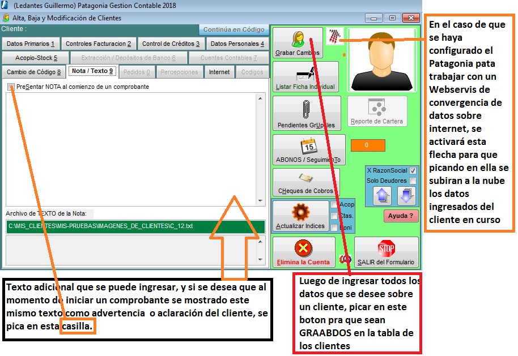518x356 pixels.
Task: Click the Grabar Cambios button
Action: click(x=298, y=43)
